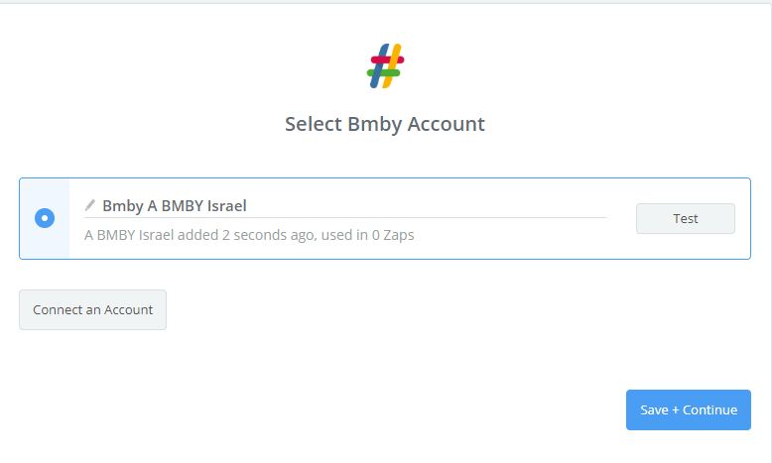
Task: Click the 'used in 0 Zaps' text
Action: click(367, 235)
